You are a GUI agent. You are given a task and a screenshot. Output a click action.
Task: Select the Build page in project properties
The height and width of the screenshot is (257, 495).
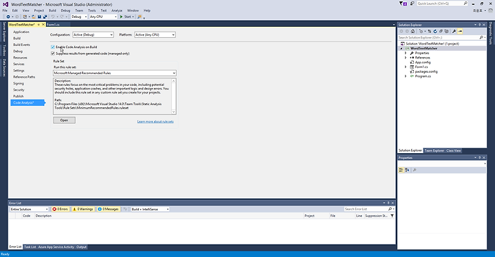pos(16,38)
